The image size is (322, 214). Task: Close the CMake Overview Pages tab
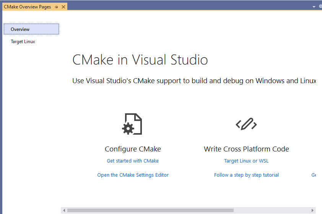pos(63,7)
